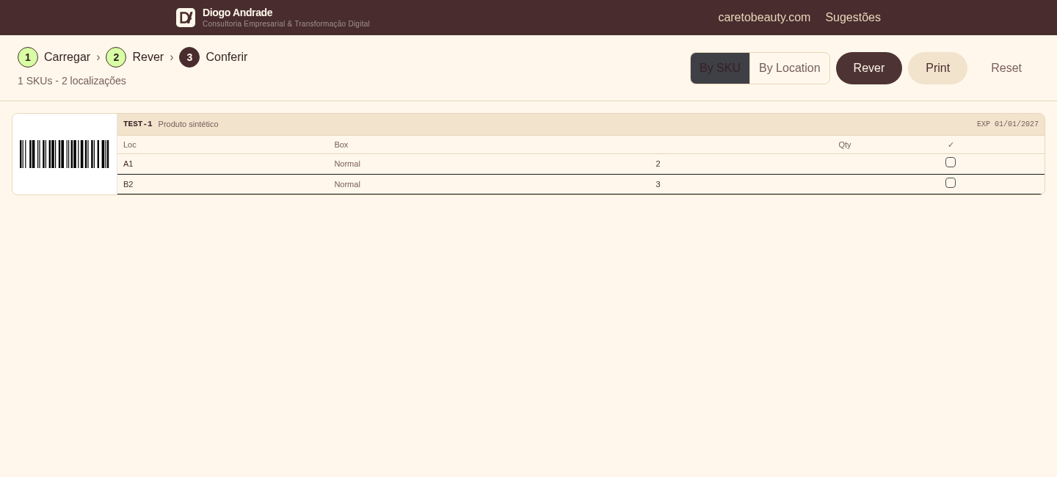Tick the checkbox for location B2
Image resolution: width=1057 pixels, height=477 pixels.
coord(951,183)
